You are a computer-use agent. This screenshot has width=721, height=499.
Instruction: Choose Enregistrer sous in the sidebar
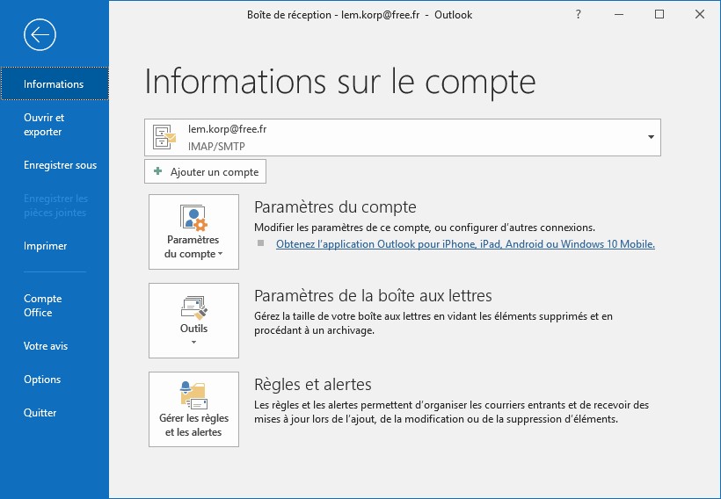(60, 165)
